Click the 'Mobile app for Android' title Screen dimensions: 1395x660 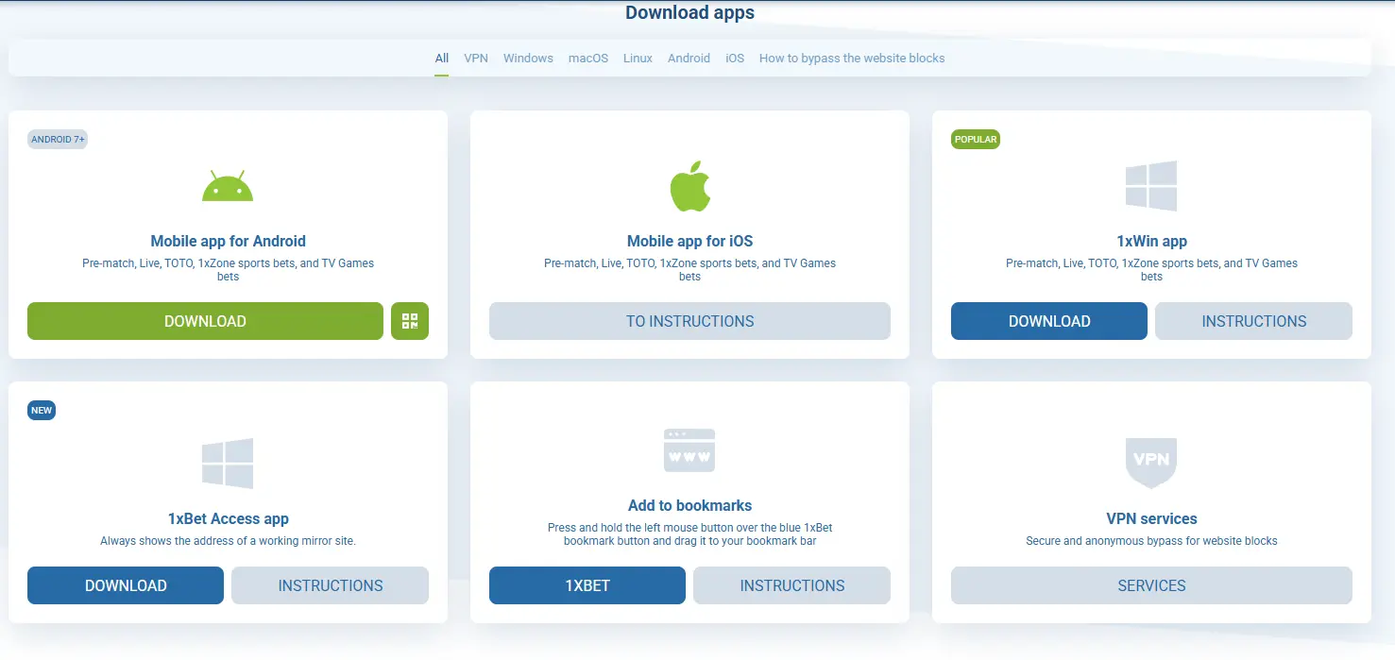pyautogui.click(x=228, y=241)
